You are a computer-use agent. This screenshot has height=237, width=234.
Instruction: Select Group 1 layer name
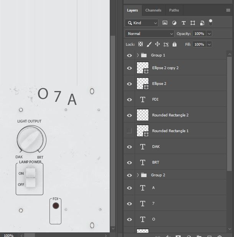tap(158, 55)
